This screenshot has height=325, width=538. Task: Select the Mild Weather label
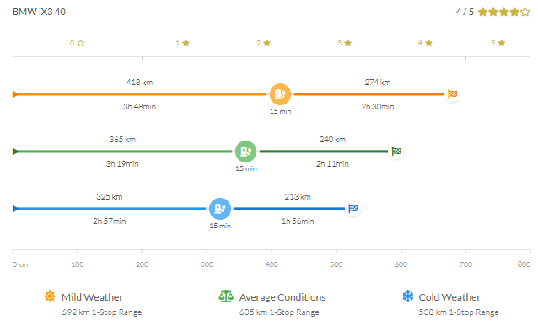(x=92, y=297)
